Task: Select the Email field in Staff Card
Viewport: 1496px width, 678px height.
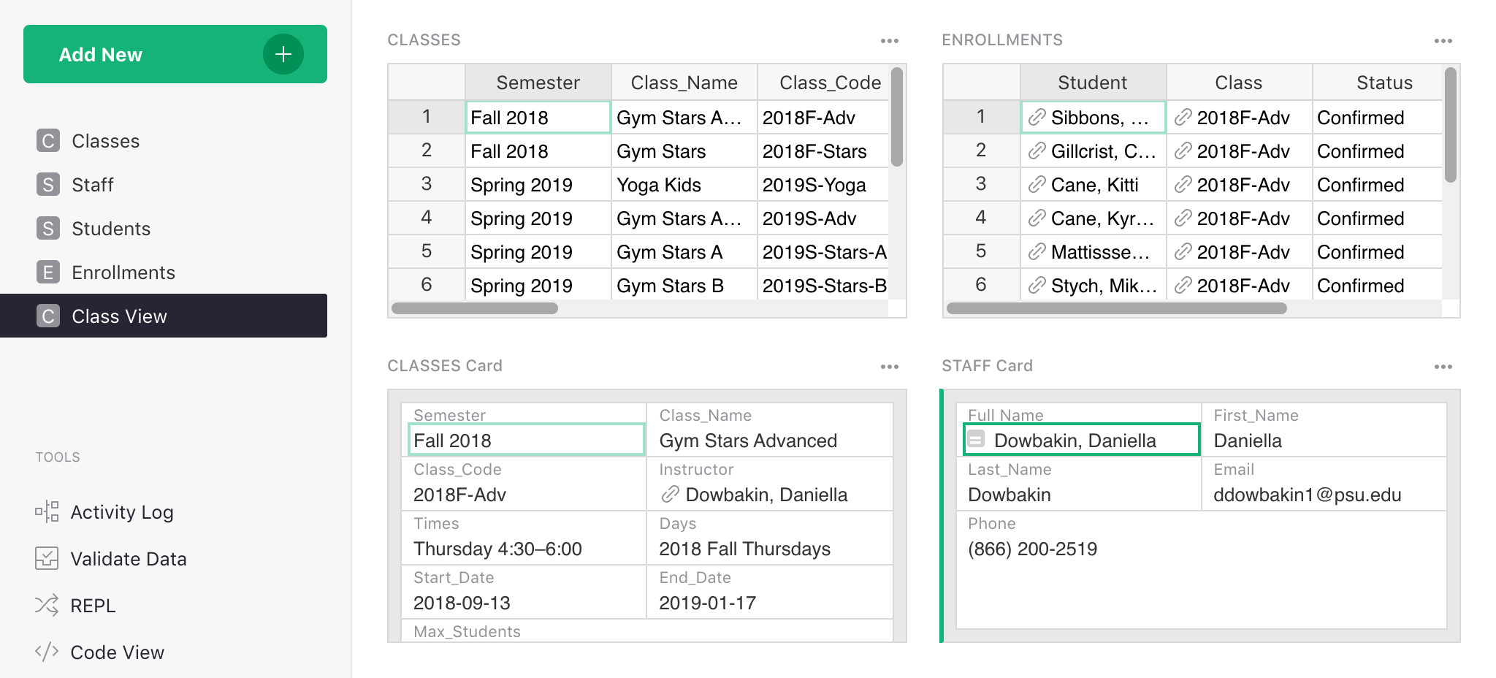Action: click(1324, 495)
